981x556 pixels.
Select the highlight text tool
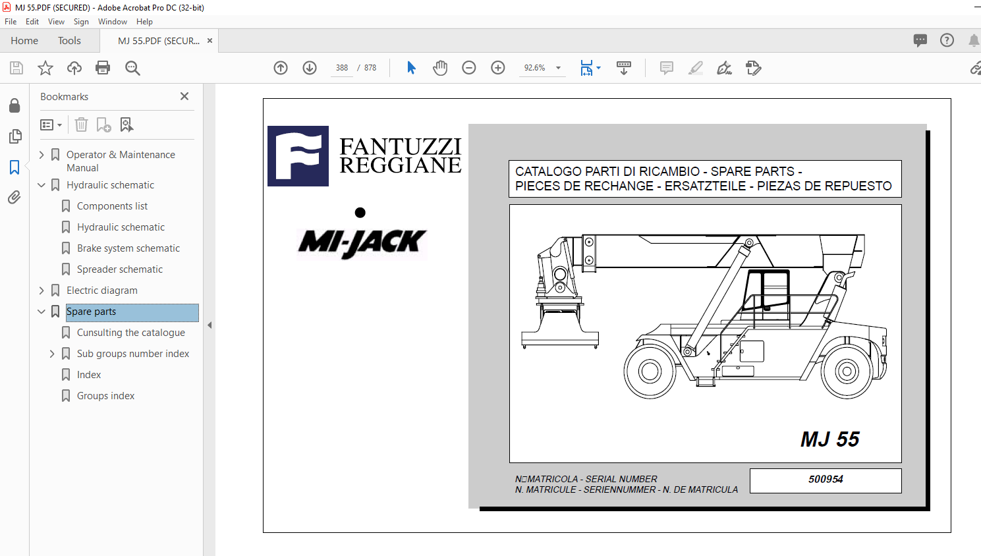click(696, 68)
